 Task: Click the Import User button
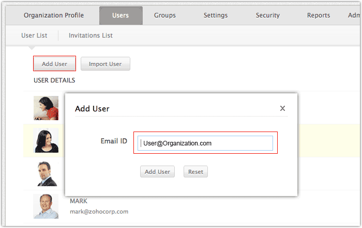point(105,64)
